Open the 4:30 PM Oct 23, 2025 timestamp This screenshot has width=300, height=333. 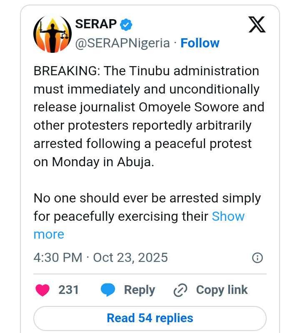(x=100, y=257)
